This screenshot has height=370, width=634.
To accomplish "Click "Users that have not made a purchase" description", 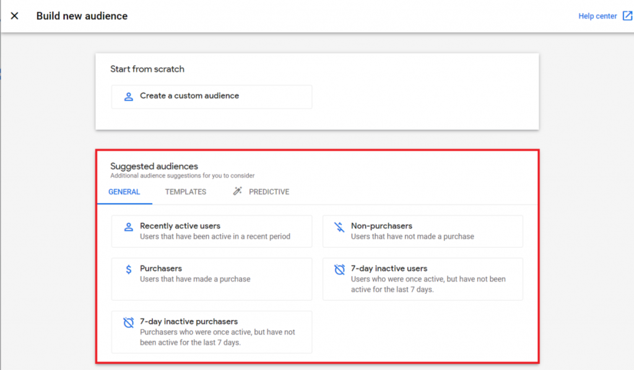I will (412, 236).
